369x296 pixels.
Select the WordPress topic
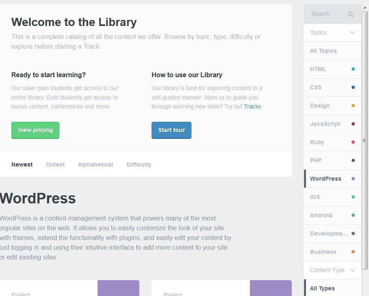pos(332,179)
